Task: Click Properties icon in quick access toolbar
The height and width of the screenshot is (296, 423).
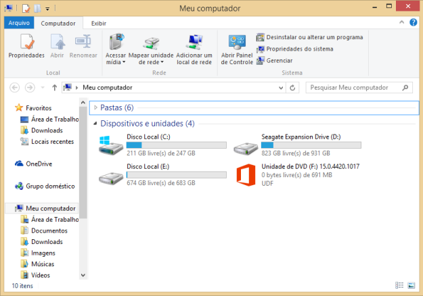Action: coord(26,9)
